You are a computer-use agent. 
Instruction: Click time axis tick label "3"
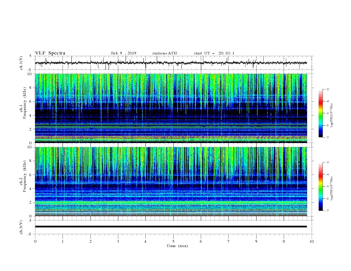point(118,241)
